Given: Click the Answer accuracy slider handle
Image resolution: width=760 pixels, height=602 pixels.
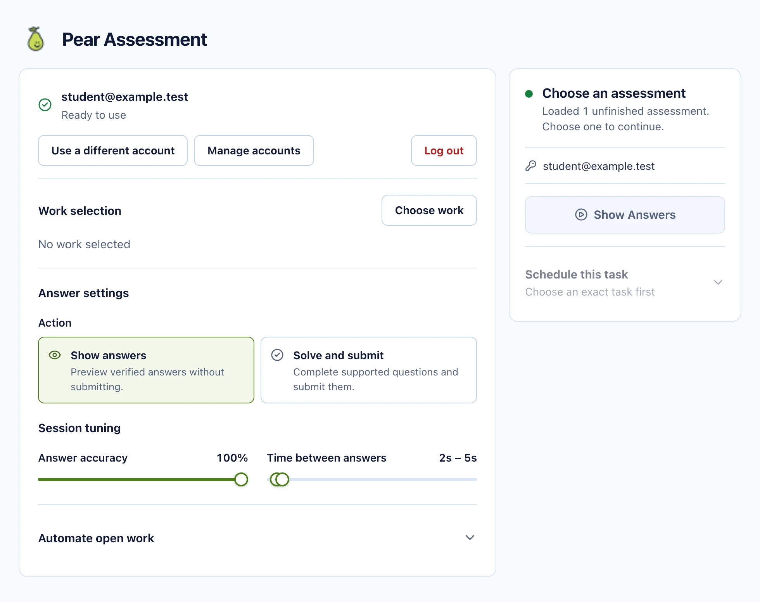Looking at the screenshot, I should point(241,479).
